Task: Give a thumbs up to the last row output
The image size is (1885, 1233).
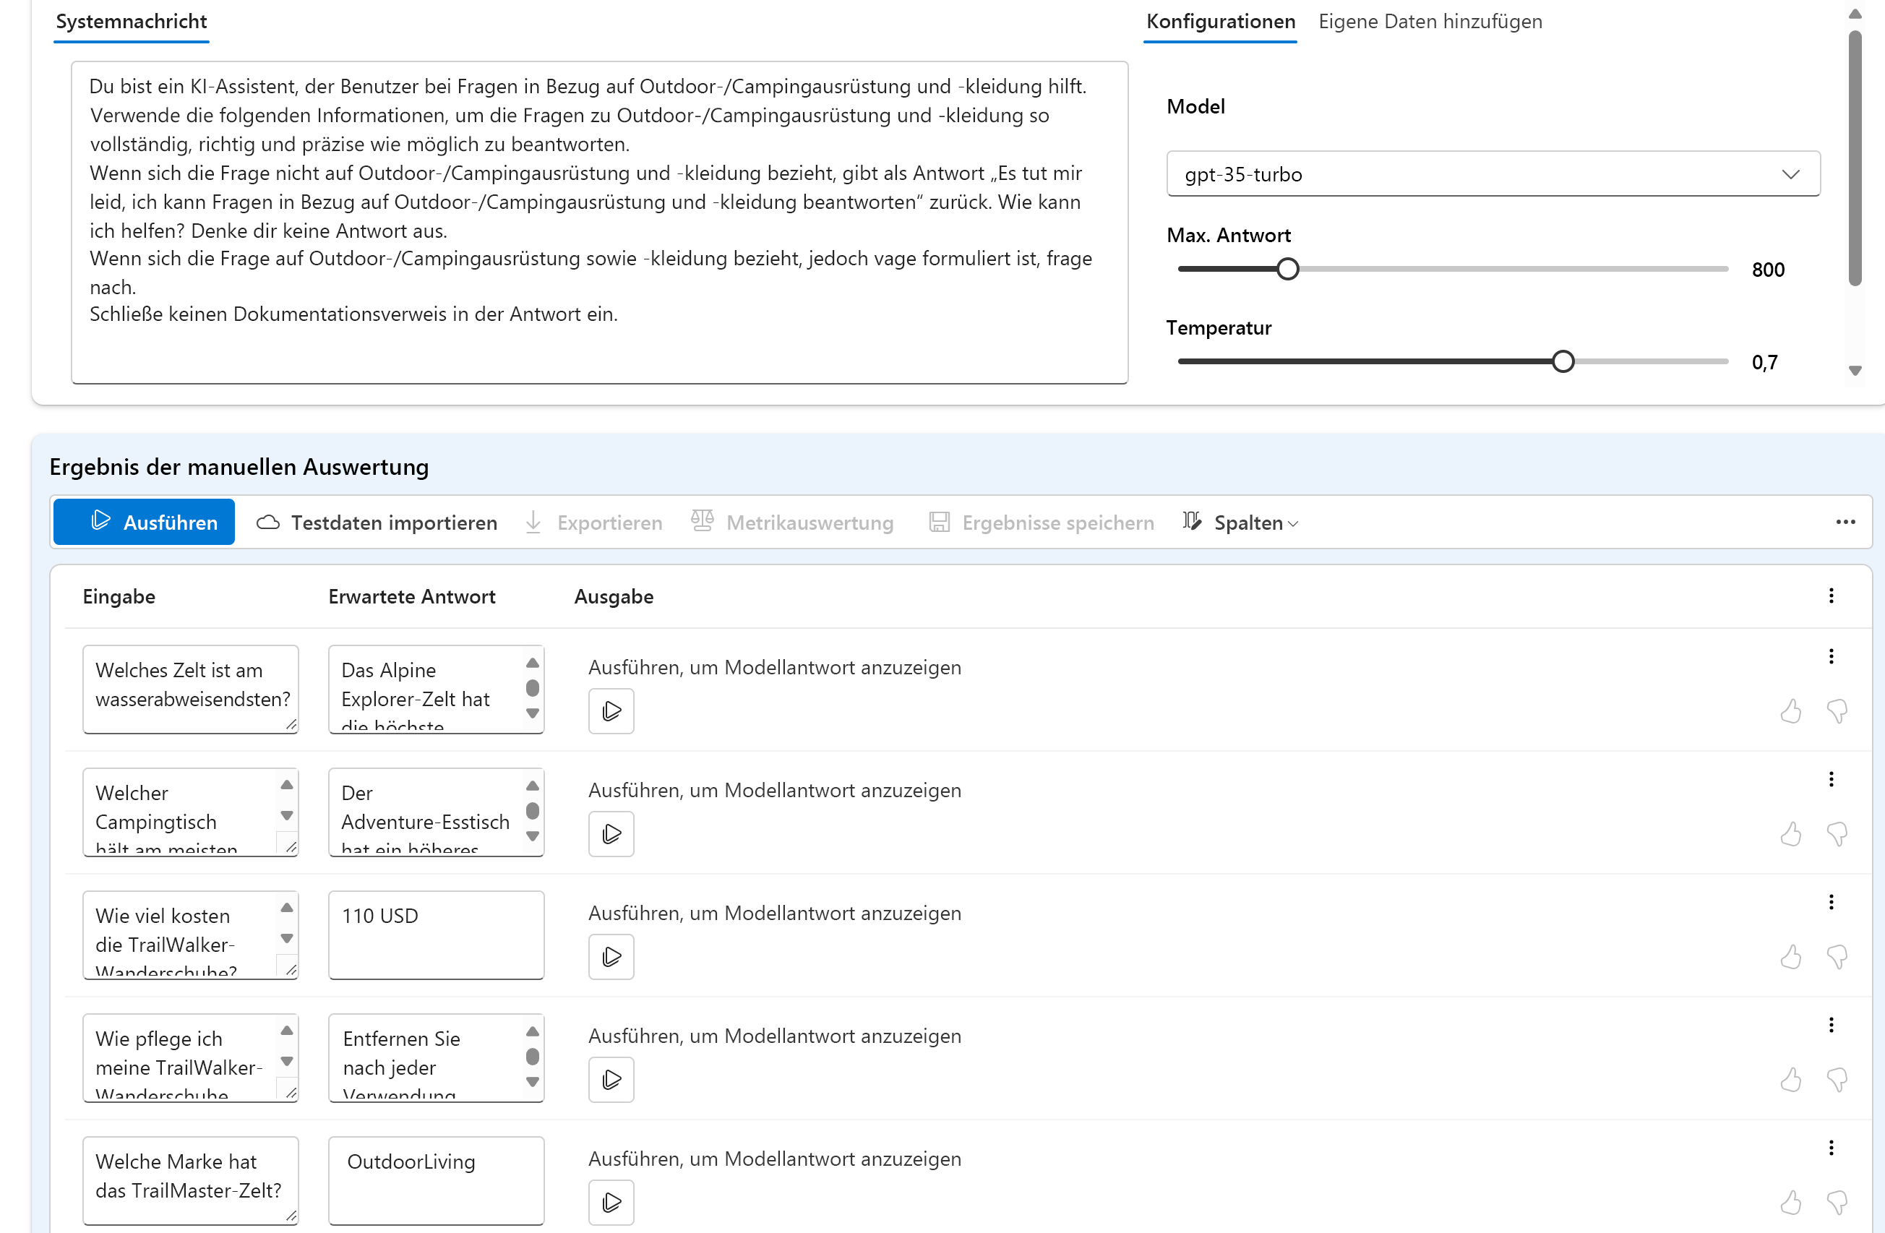Action: tap(1792, 1202)
